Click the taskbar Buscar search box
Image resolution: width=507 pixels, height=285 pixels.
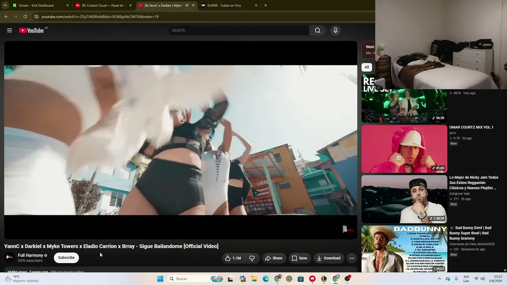[195, 279]
